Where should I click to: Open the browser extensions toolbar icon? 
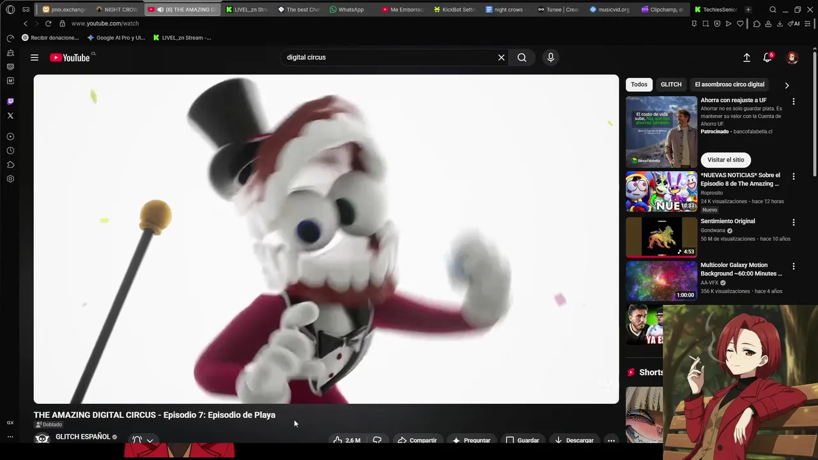(x=757, y=24)
